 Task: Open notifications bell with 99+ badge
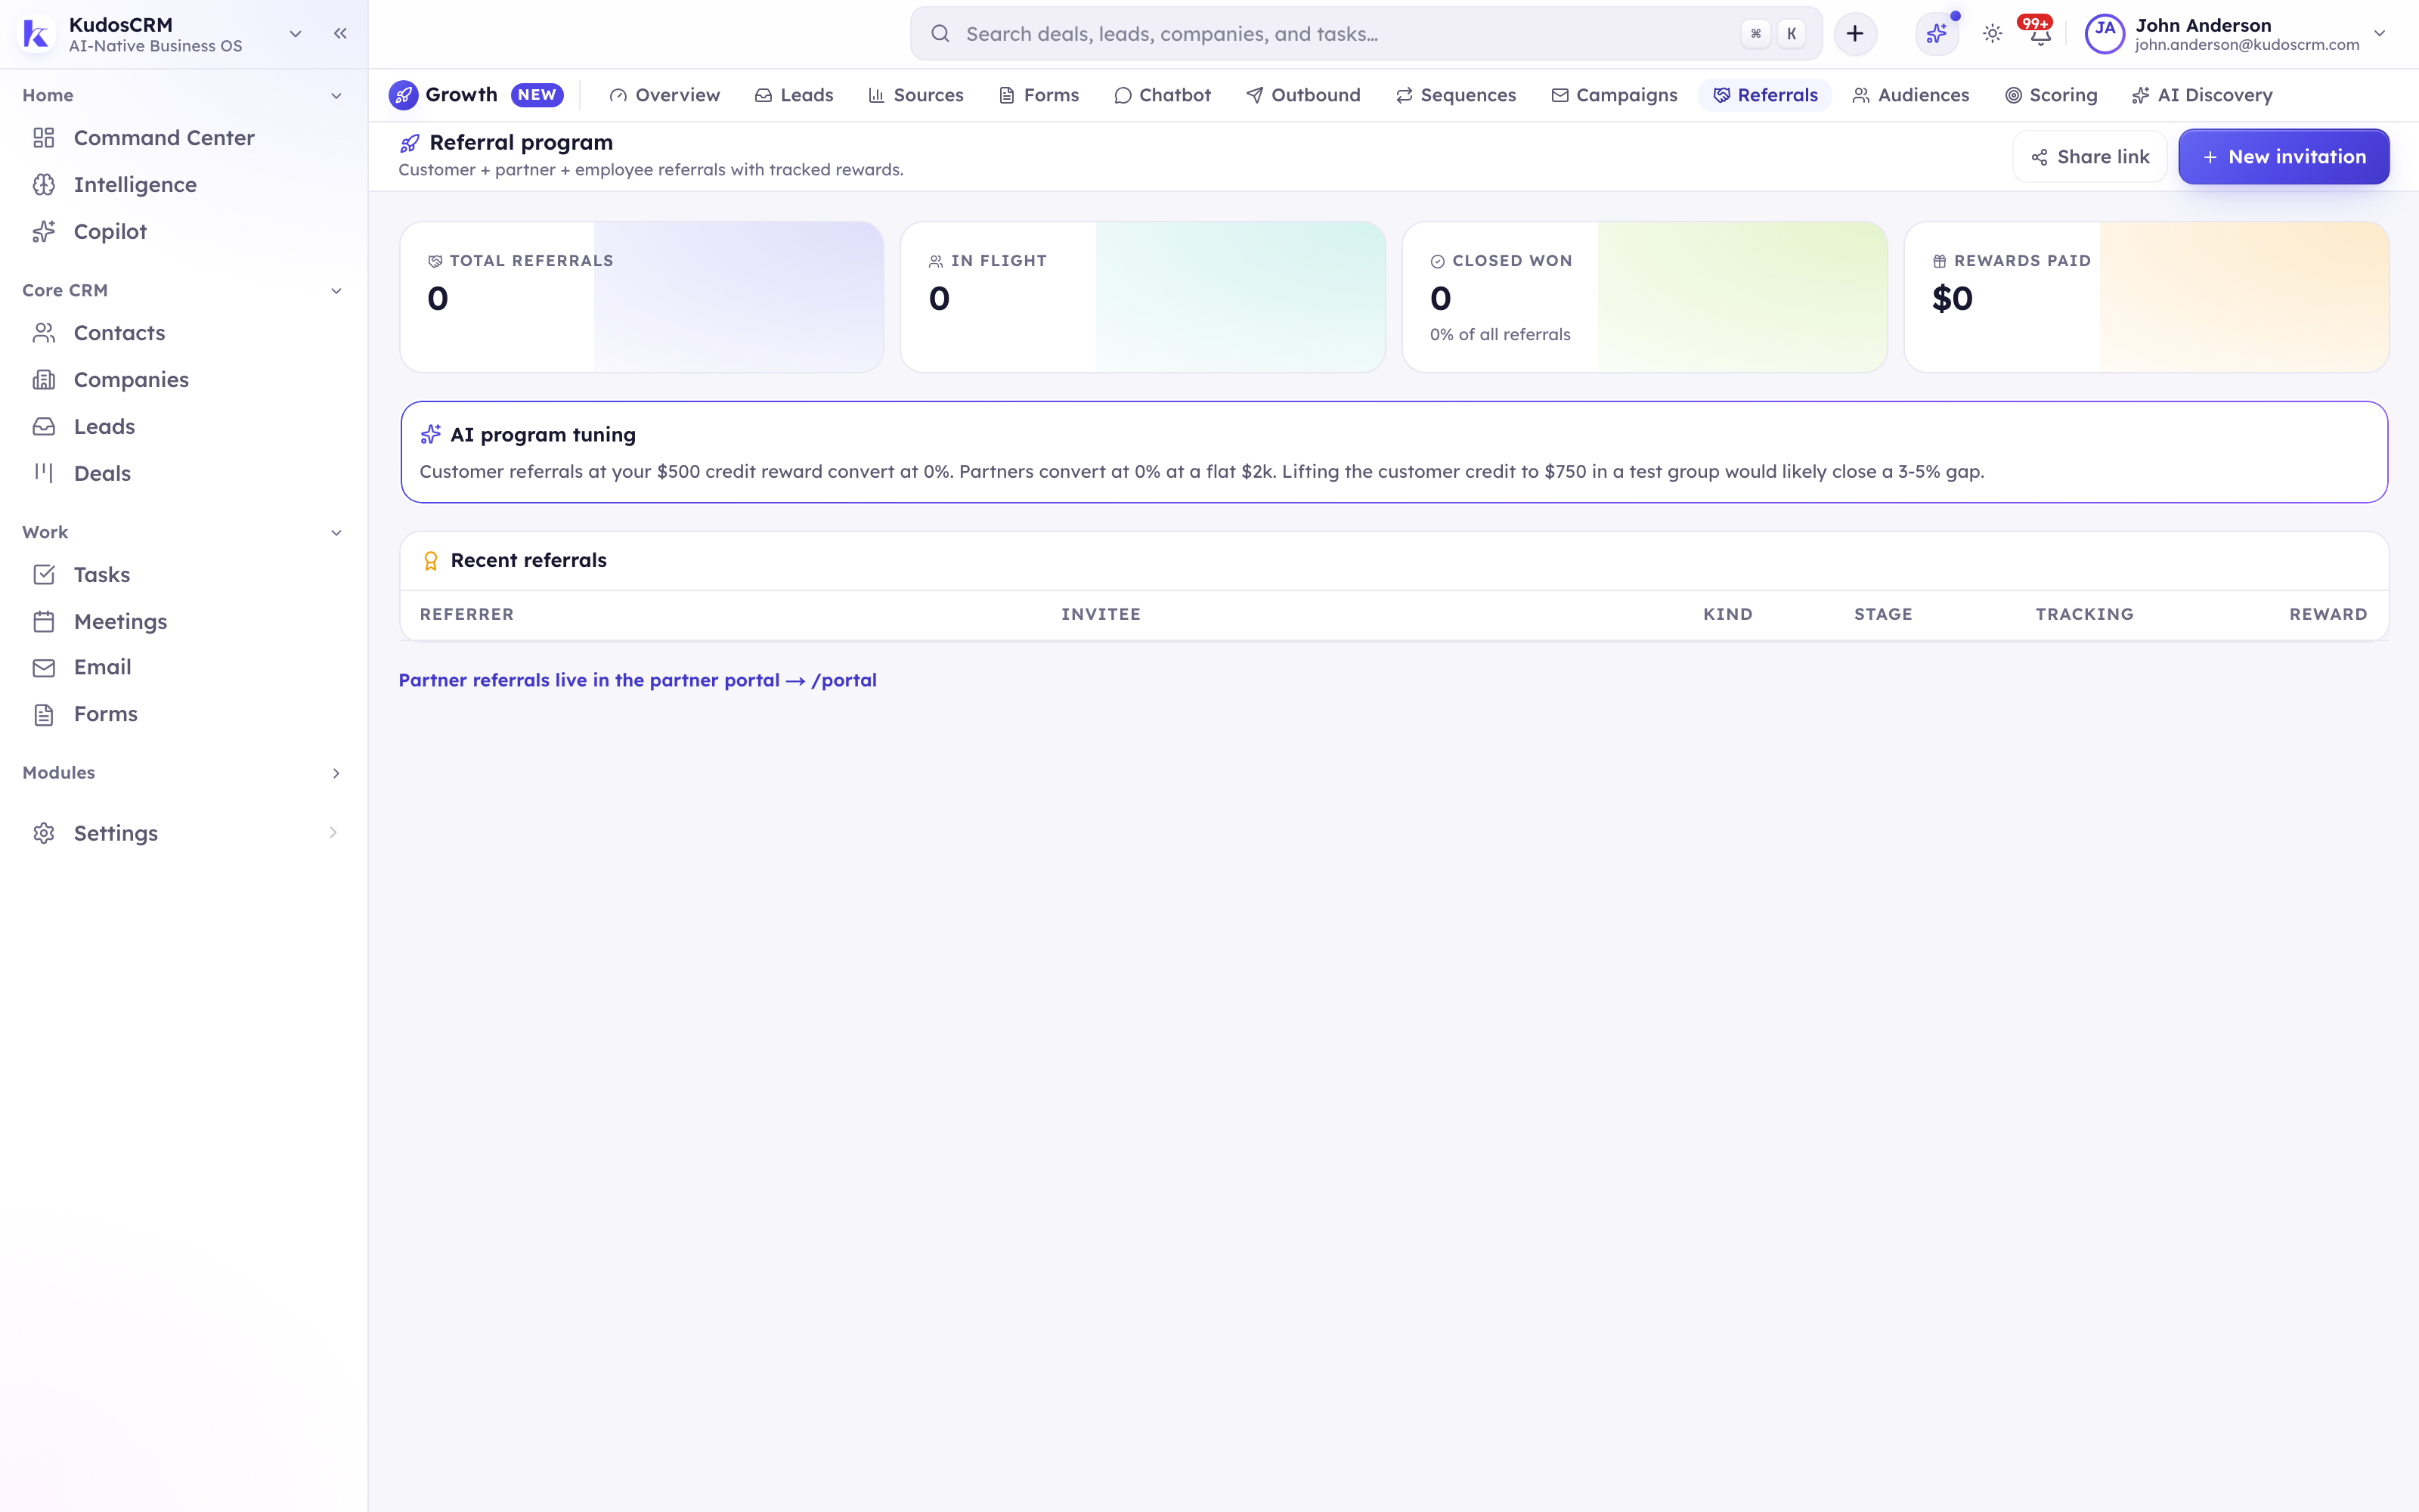click(x=2040, y=34)
